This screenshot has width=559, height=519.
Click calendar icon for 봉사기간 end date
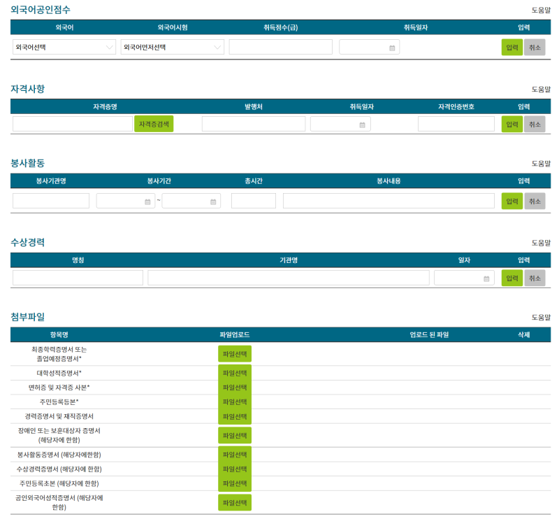213,201
